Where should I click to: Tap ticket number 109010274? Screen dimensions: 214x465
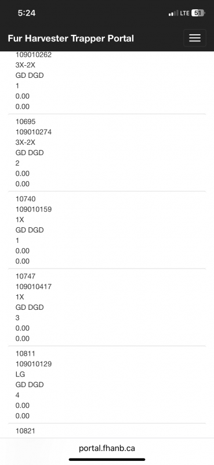pos(34,132)
